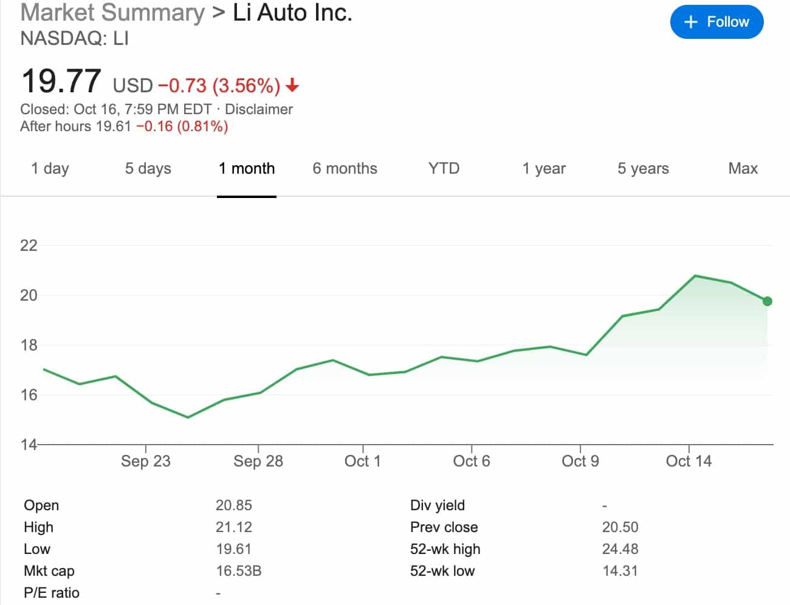
Task: Select the 1 month time range
Action: (x=247, y=168)
